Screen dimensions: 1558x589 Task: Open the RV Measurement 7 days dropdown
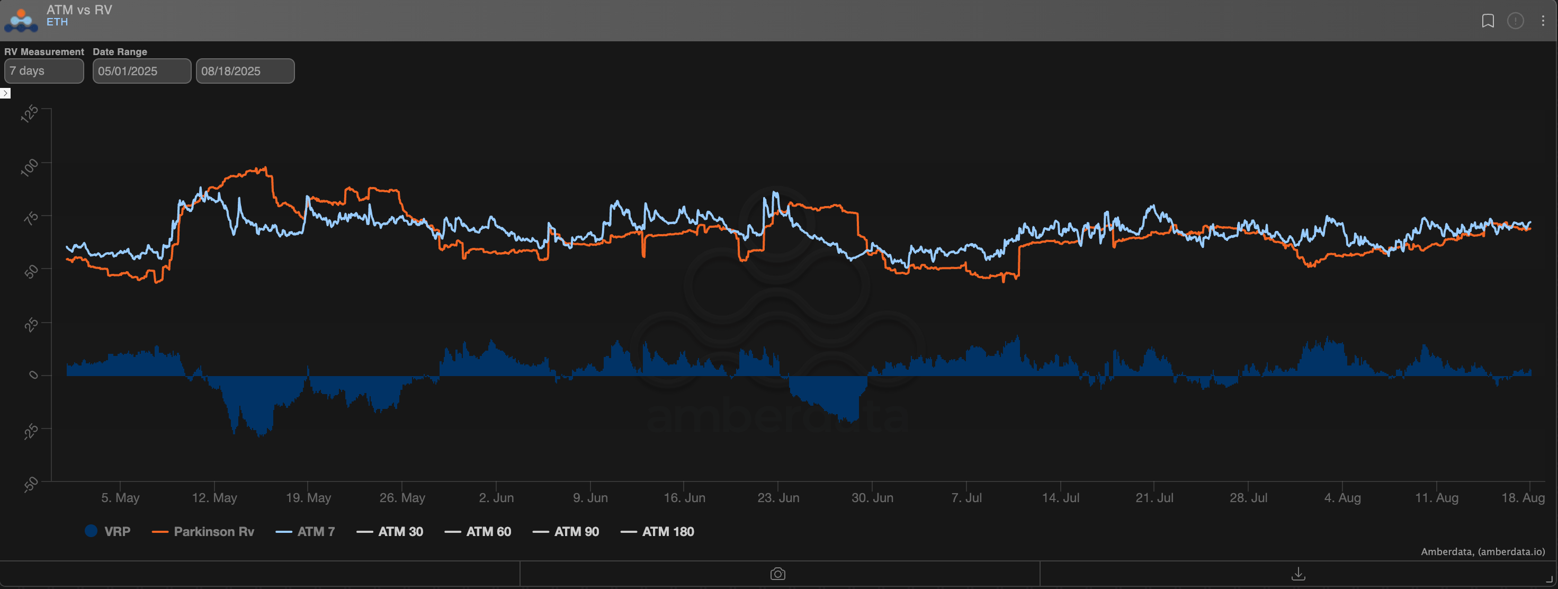point(43,71)
